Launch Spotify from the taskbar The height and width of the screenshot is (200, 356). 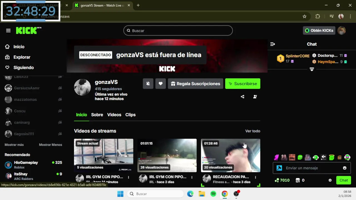[x=213, y=194]
